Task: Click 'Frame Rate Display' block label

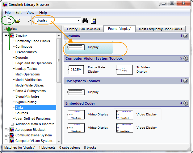Action: click(x=96, y=70)
